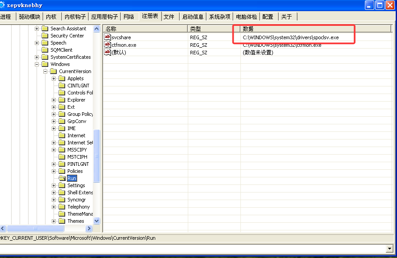Expand the Search Assistant tree node

click(37, 29)
